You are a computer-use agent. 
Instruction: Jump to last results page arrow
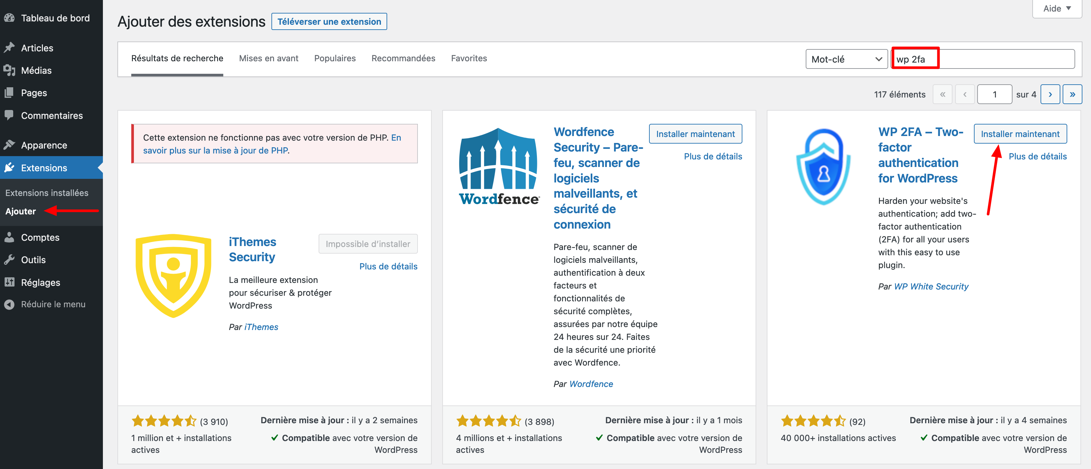(x=1072, y=94)
